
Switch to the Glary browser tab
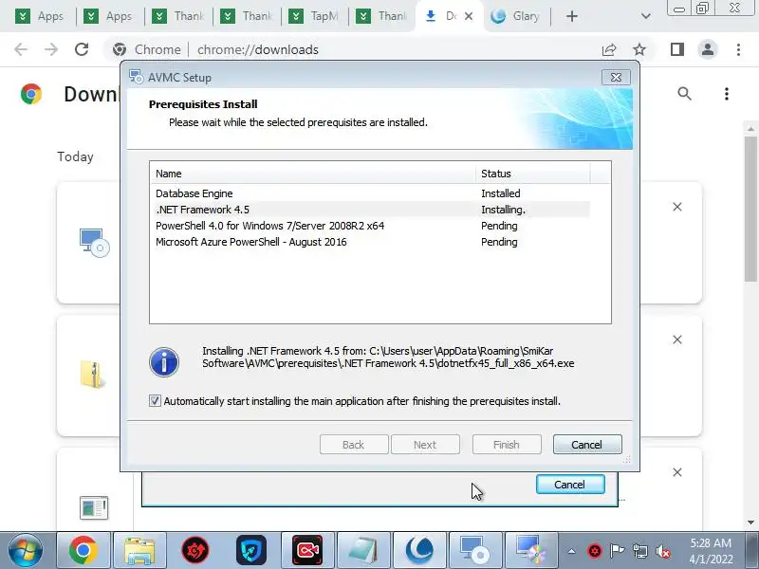[516, 16]
